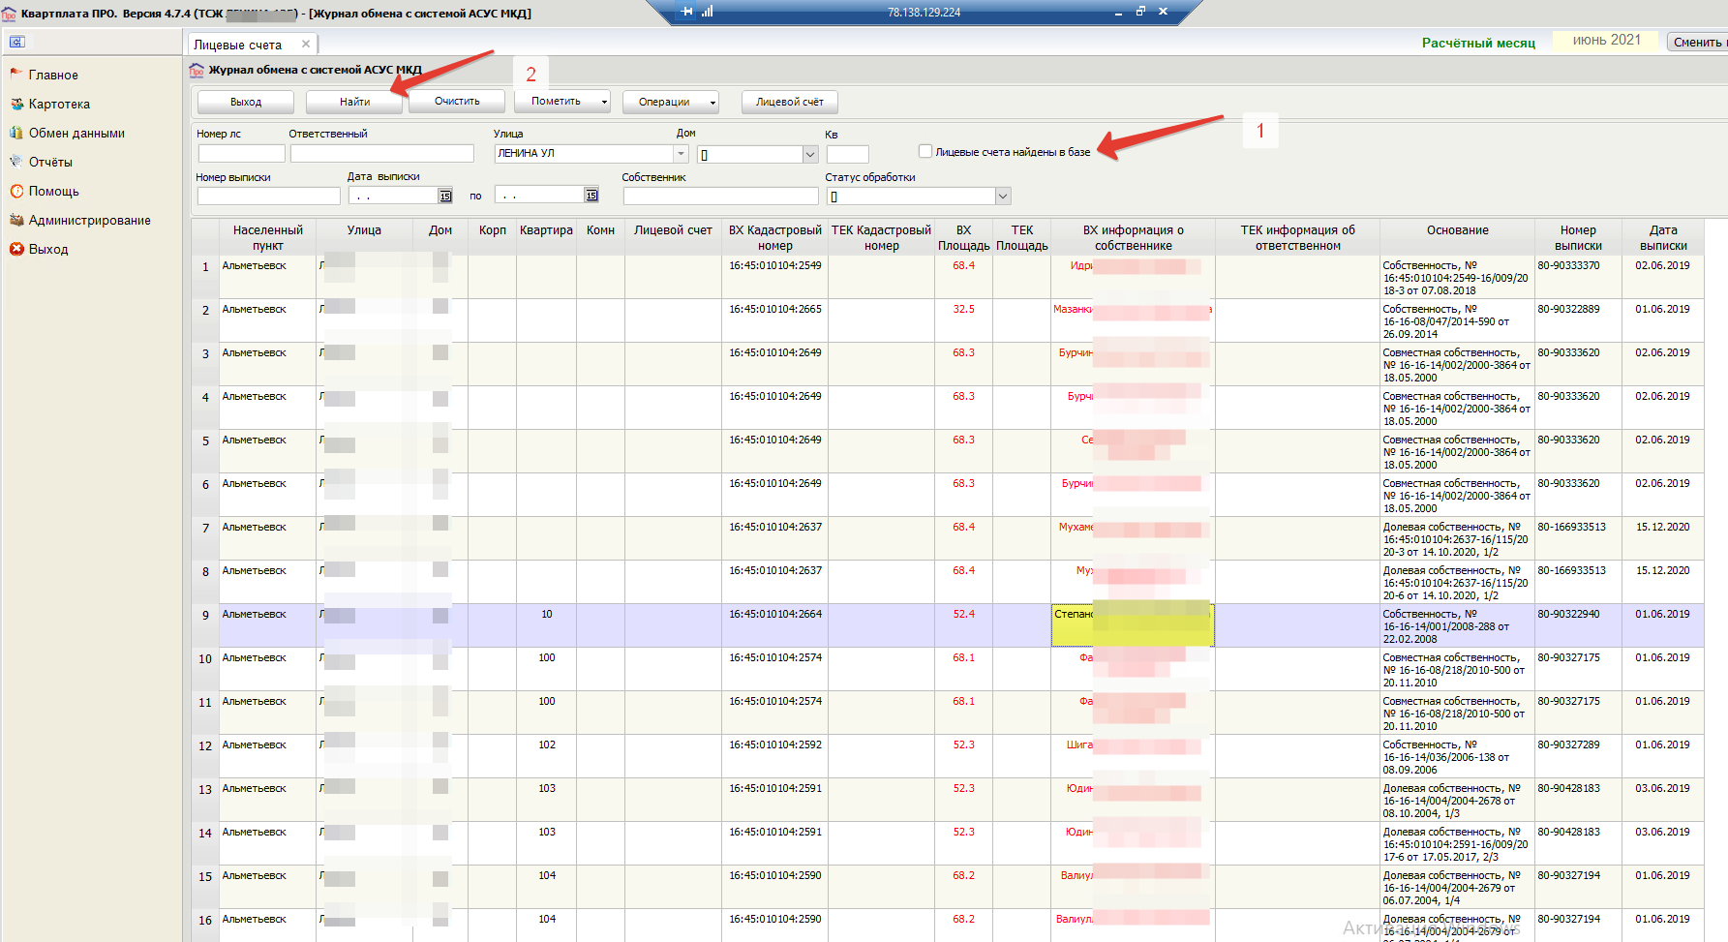Open the Операции dropdown button

point(671,102)
